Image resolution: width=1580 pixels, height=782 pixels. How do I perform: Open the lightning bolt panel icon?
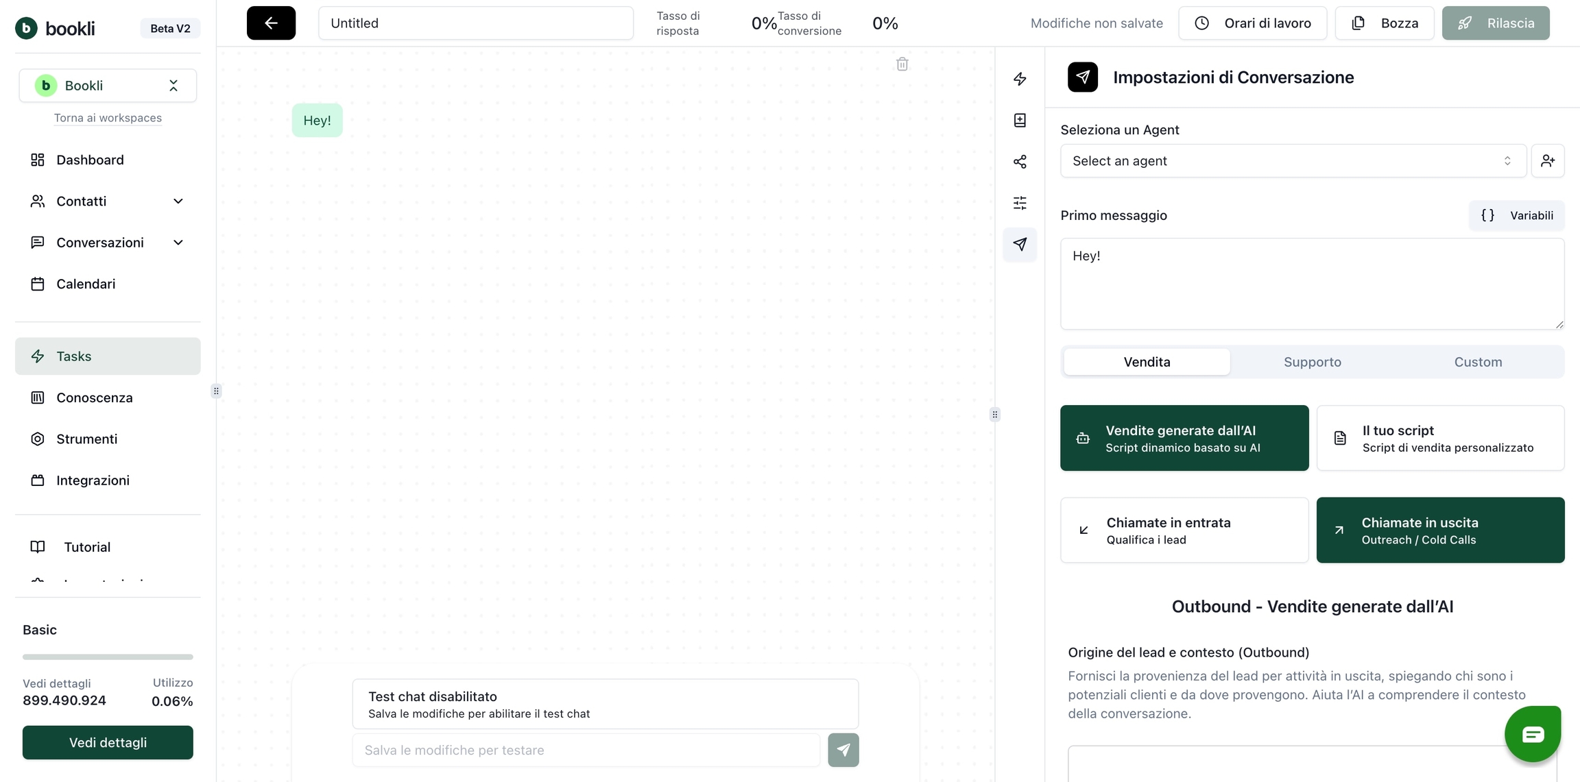pyautogui.click(x=1020, y=79)
